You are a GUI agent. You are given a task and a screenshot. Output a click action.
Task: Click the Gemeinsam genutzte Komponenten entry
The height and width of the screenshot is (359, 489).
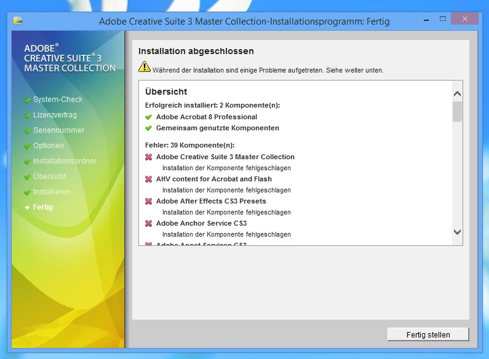coord(217,128)
